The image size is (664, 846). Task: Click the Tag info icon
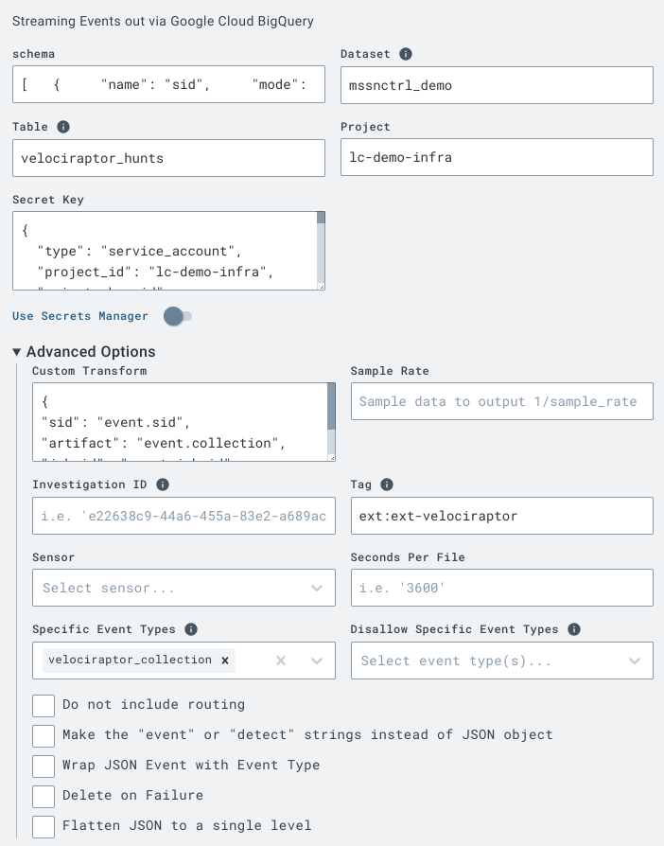point(387,485)
